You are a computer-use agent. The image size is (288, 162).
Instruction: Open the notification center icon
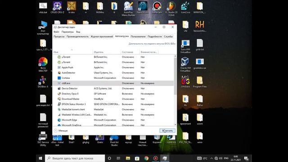pos(246,158)
